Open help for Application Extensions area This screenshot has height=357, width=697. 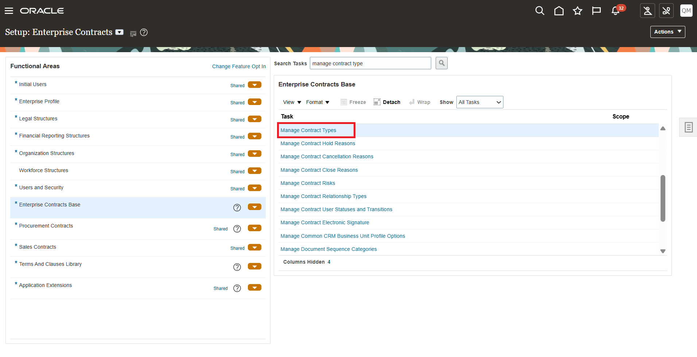(237, 288)
